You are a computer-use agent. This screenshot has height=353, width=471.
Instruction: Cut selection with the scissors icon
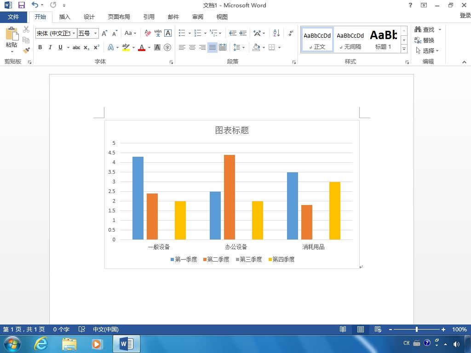click(x=26, y=29)
